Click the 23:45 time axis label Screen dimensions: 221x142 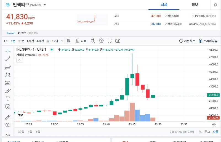coord(132,124)
